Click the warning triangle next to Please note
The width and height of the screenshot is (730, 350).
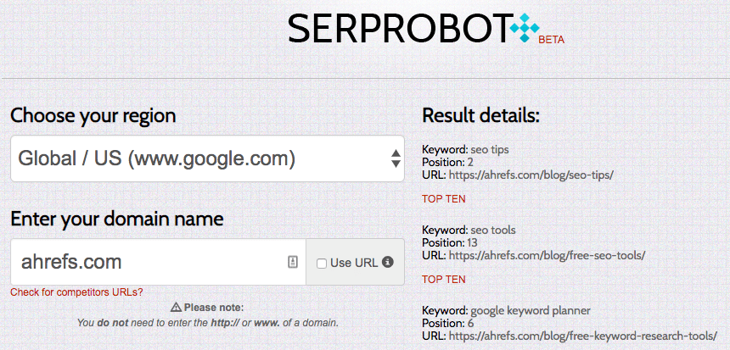(176, 308)
